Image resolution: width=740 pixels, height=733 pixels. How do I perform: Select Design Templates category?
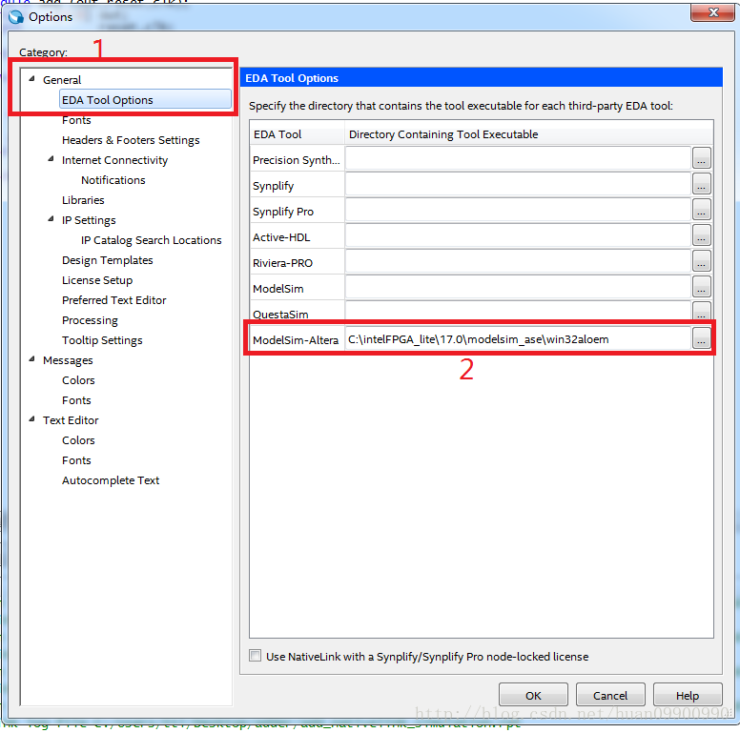[x=108, y=260]
